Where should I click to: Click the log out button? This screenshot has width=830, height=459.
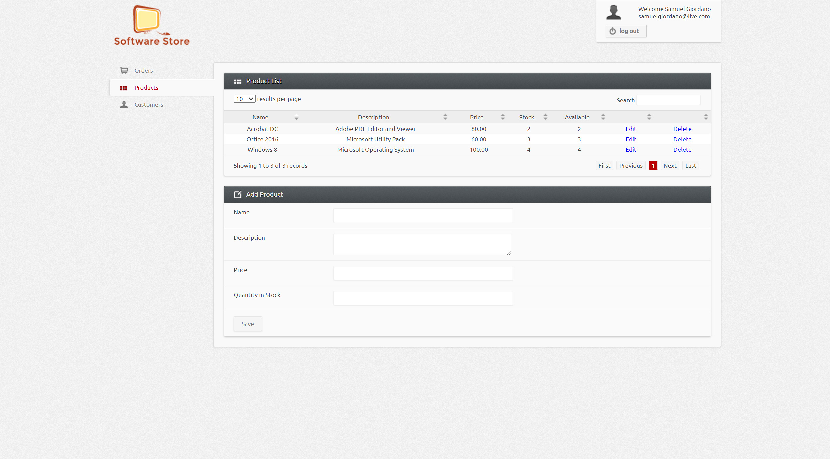626,31
